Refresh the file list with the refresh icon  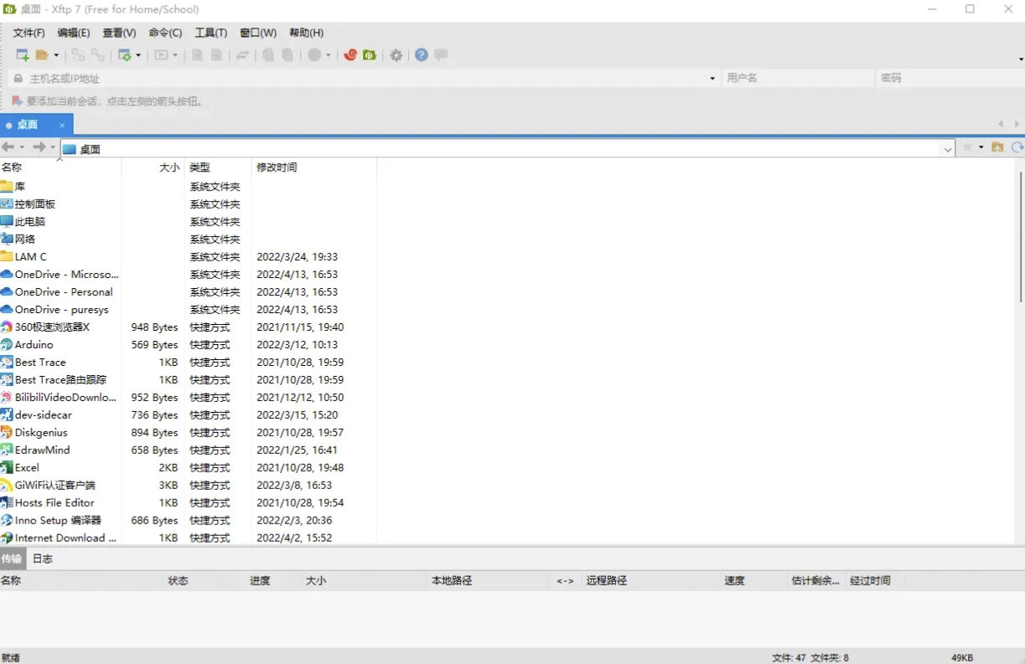[1017, 147]
